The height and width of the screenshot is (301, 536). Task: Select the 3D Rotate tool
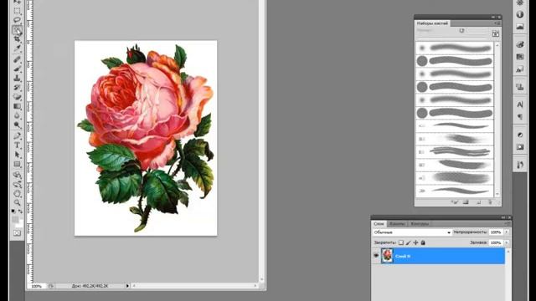pos(17,176)
